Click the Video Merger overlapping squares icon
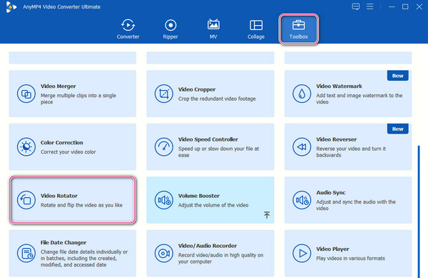 (26, 94)
